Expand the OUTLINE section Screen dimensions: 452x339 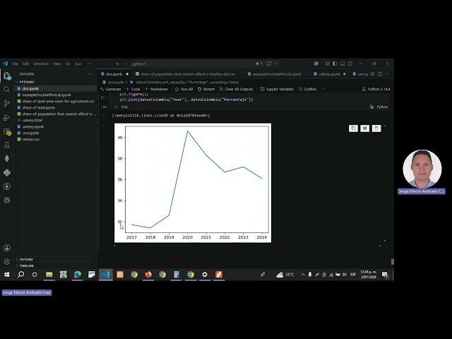(25, 259)
